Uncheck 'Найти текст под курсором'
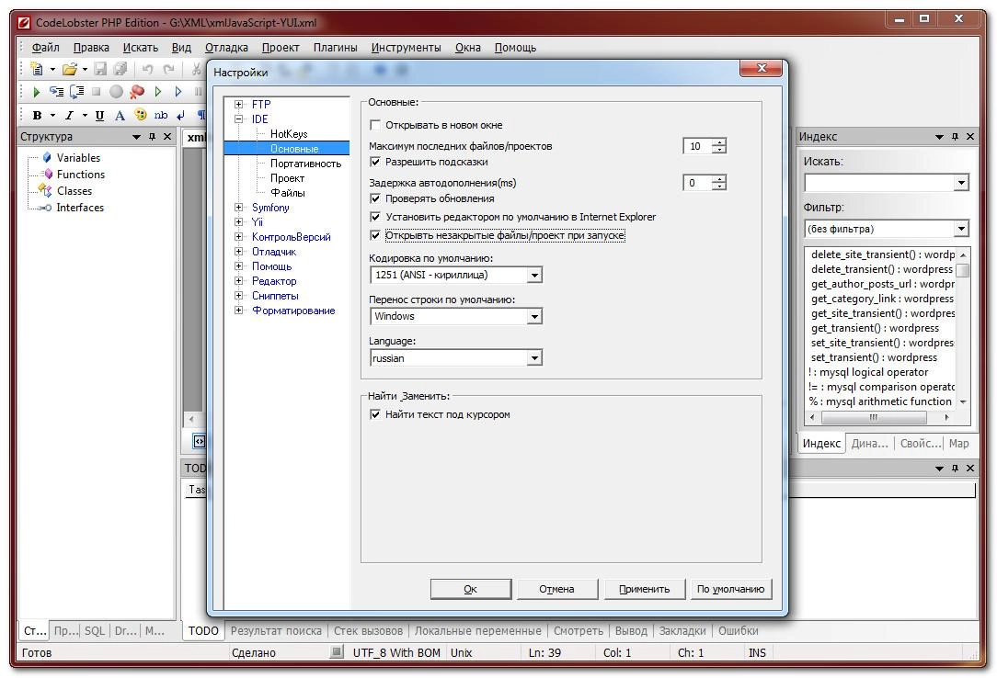Screen dimensions: 997x678 coord(375,414)
